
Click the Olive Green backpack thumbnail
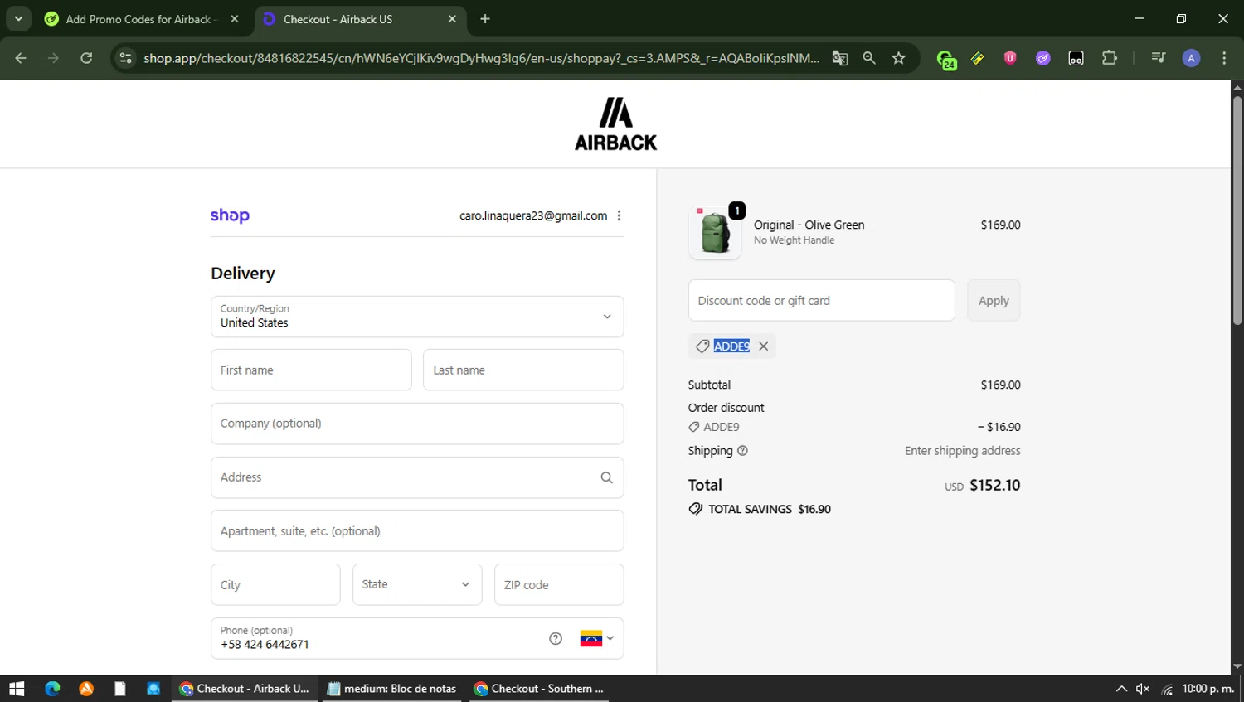(x=715, y=233)
